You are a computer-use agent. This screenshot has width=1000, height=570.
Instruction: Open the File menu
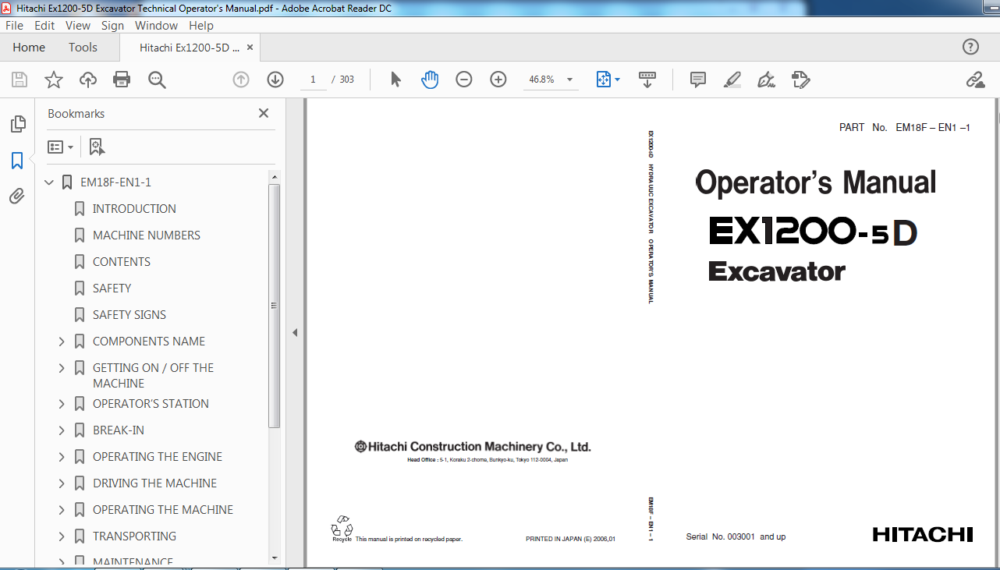(x=14, y=25)
